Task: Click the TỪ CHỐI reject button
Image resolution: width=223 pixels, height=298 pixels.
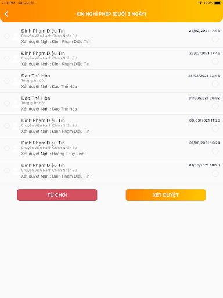Action: [x=57, y=195]
